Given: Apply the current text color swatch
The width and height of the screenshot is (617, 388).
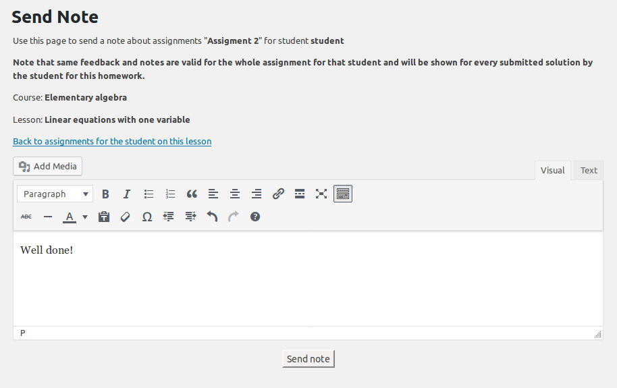Looking at the screenshot, I should point(69,217).
